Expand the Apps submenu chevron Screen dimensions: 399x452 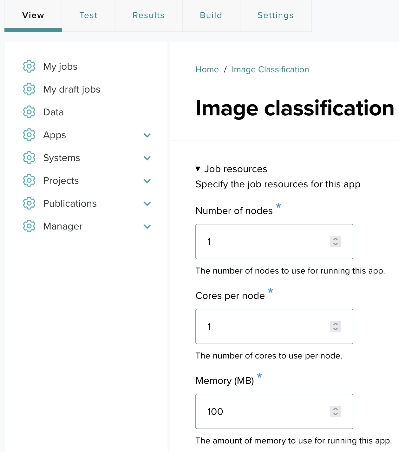147,135
